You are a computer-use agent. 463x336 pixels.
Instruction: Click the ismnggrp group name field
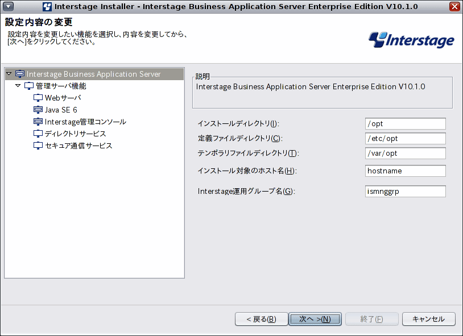(x=405, y=192)
